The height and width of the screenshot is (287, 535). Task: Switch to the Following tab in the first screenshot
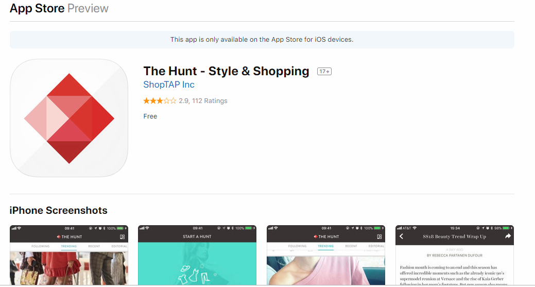40,246
